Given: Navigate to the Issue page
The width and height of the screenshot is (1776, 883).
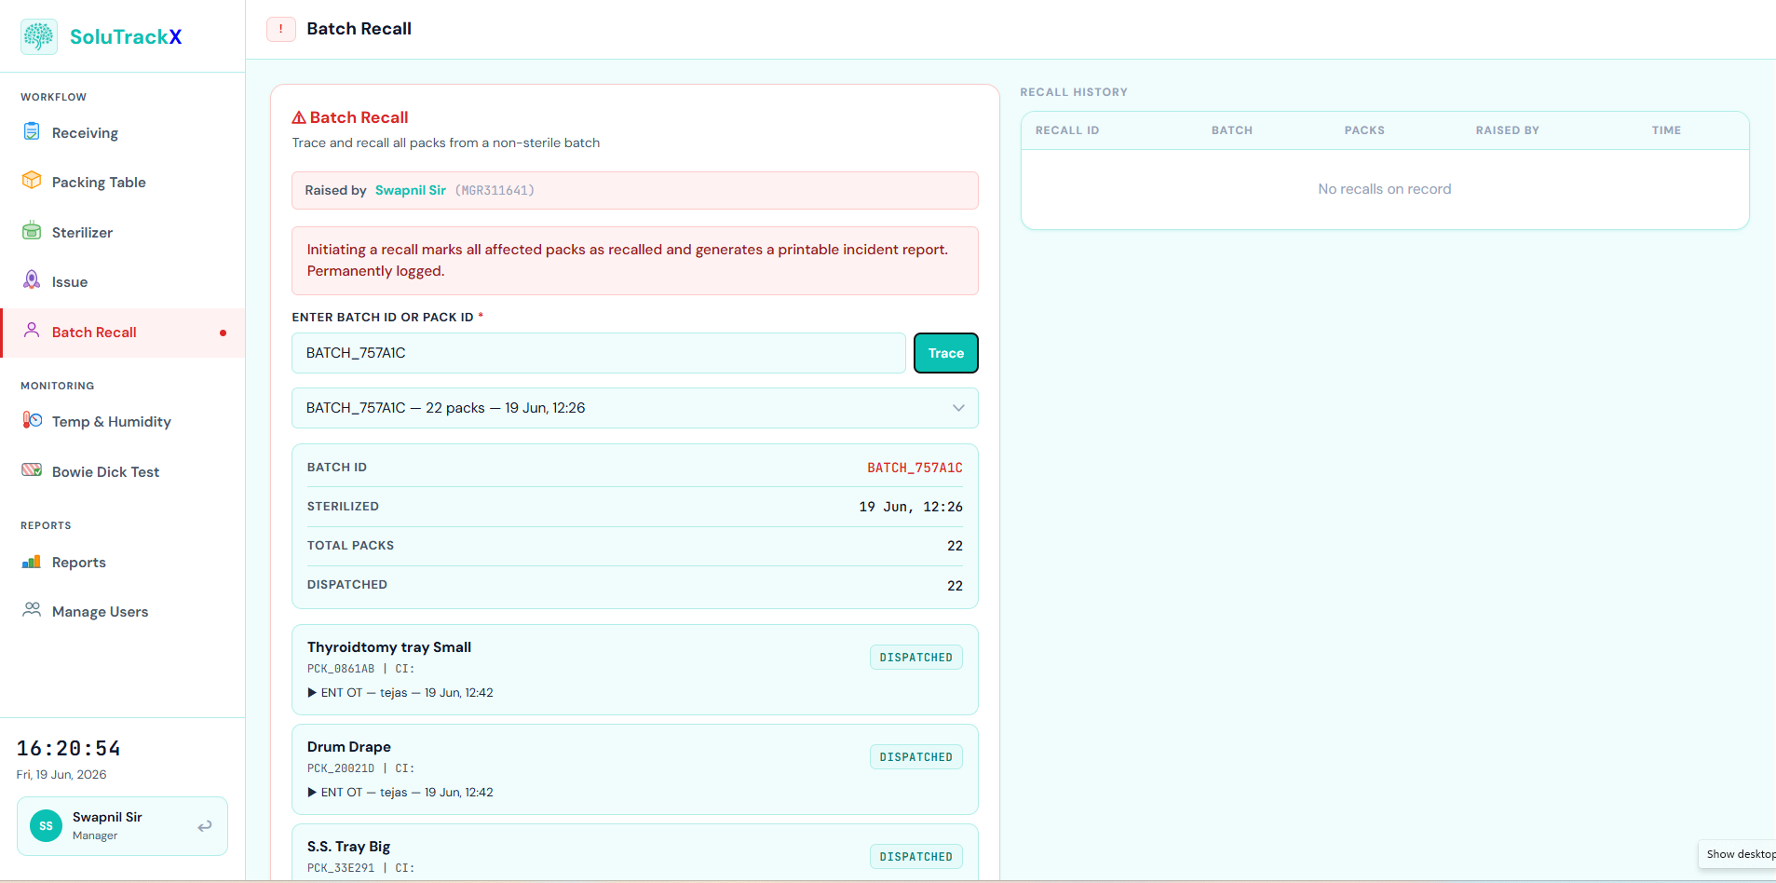Looking at the screenshot, I should pos(123,282).
